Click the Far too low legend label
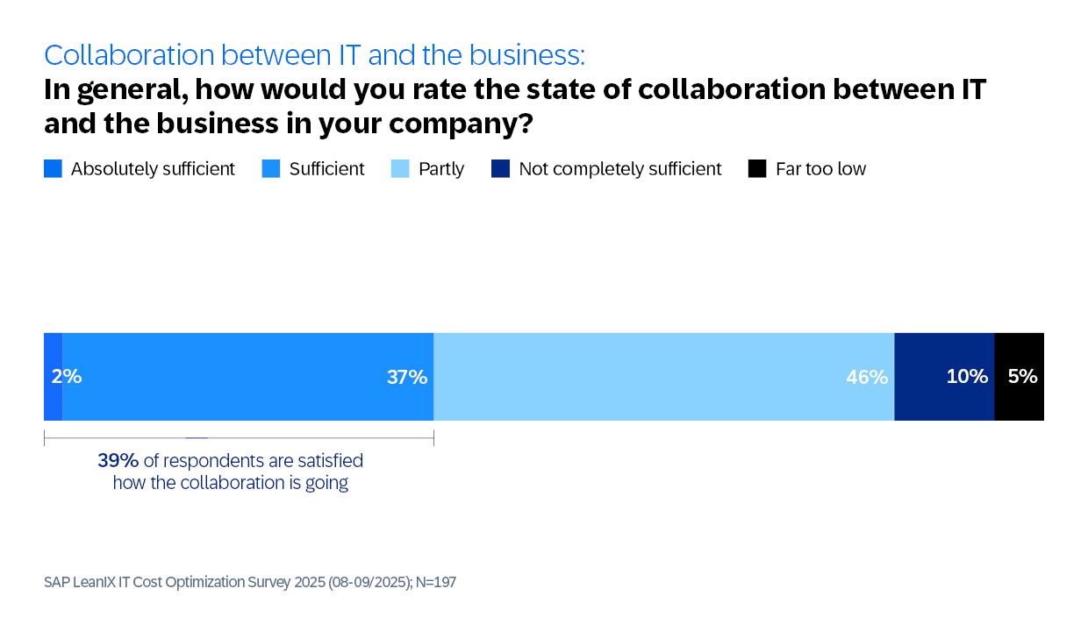This screenshot has width=1088, height=631. coord(820,169)
